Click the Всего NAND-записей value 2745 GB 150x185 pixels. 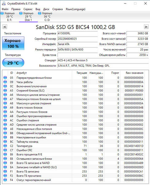[x=138, y=44]
